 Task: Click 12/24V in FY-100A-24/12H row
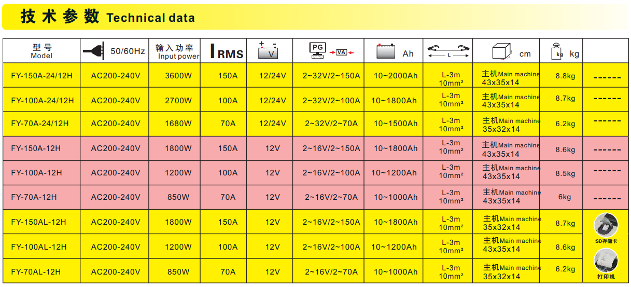pyautogui.click(x=273, y=100)
